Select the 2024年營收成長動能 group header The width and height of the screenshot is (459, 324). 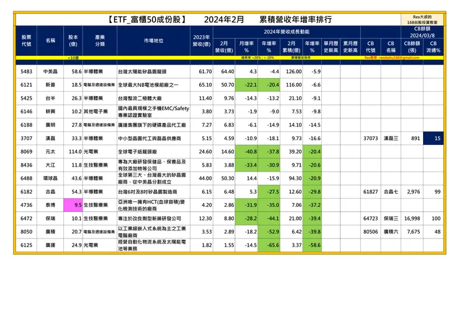[x=287, y=32]
